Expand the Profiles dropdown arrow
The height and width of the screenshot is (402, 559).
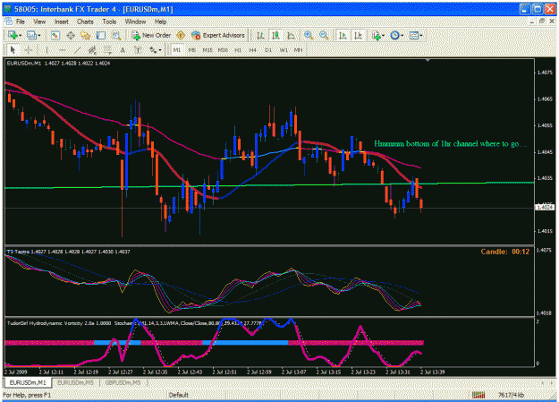tap(39, 35)
